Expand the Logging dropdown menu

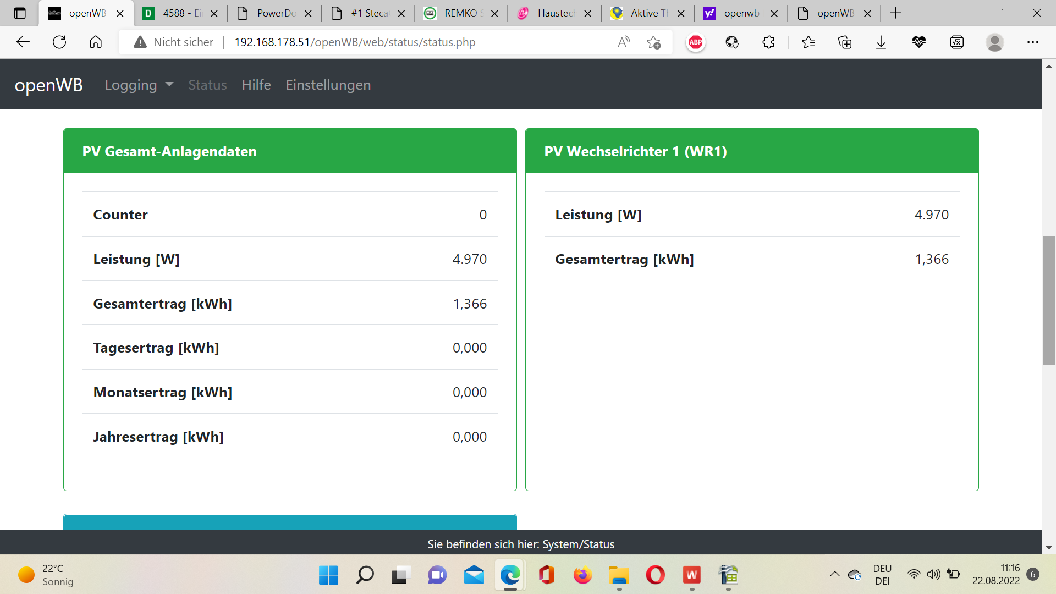(139, 85)
